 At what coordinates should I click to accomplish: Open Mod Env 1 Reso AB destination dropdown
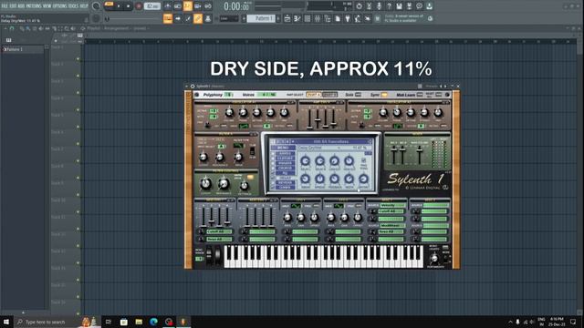pyautogui.click(x=219, y=239)
